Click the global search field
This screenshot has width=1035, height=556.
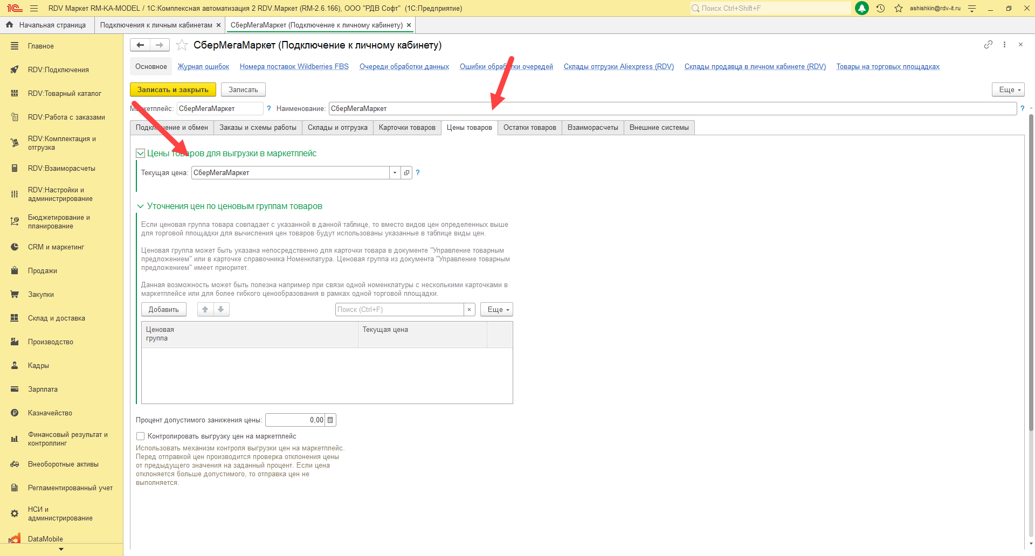770,8
